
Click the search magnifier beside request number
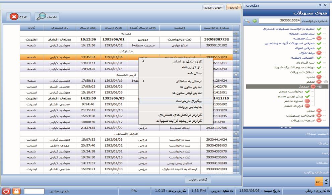247,21
